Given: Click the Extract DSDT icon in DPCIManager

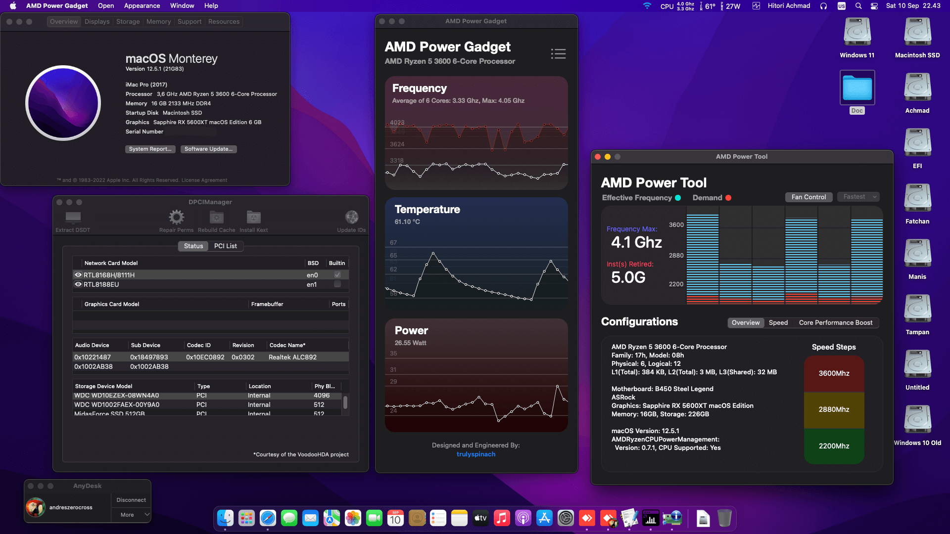Looking at the screenshot, I should tap(73, 218).
